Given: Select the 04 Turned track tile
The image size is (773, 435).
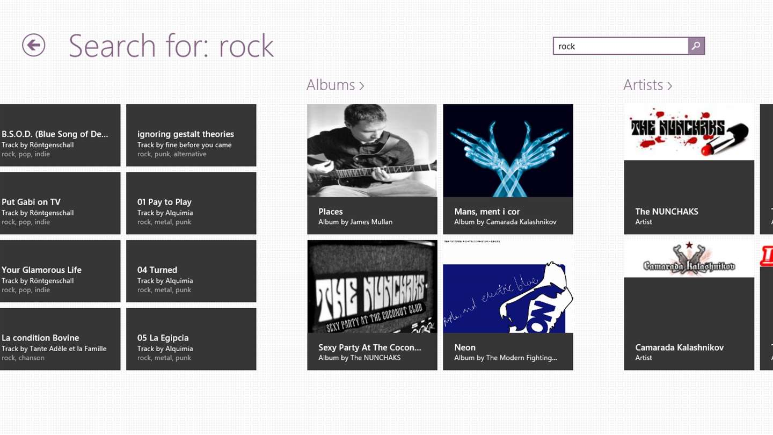Looking at the screenshot, I should [x=191, y=271].
